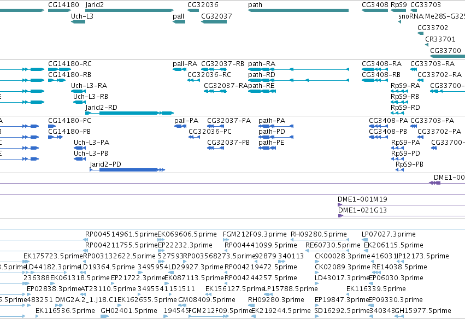Click the DME1-001M19 clone label
This screenshot has height=319, width=465.
click(x=362, y=199)
